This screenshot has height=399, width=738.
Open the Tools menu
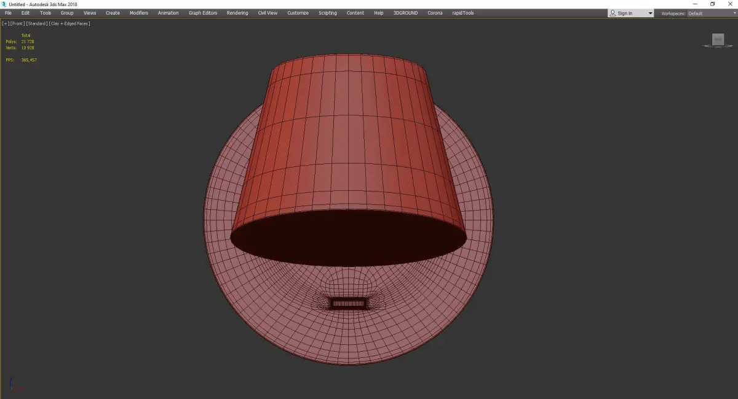click(x=46, y=13)
